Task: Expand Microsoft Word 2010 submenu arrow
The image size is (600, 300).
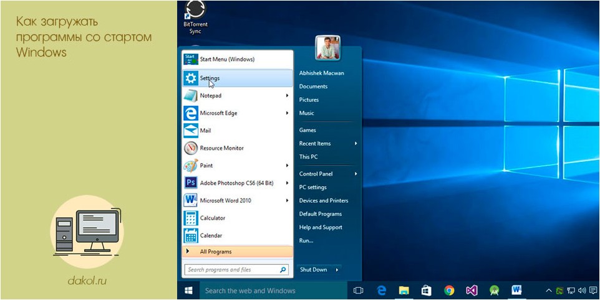Action: tap(287, 200)
